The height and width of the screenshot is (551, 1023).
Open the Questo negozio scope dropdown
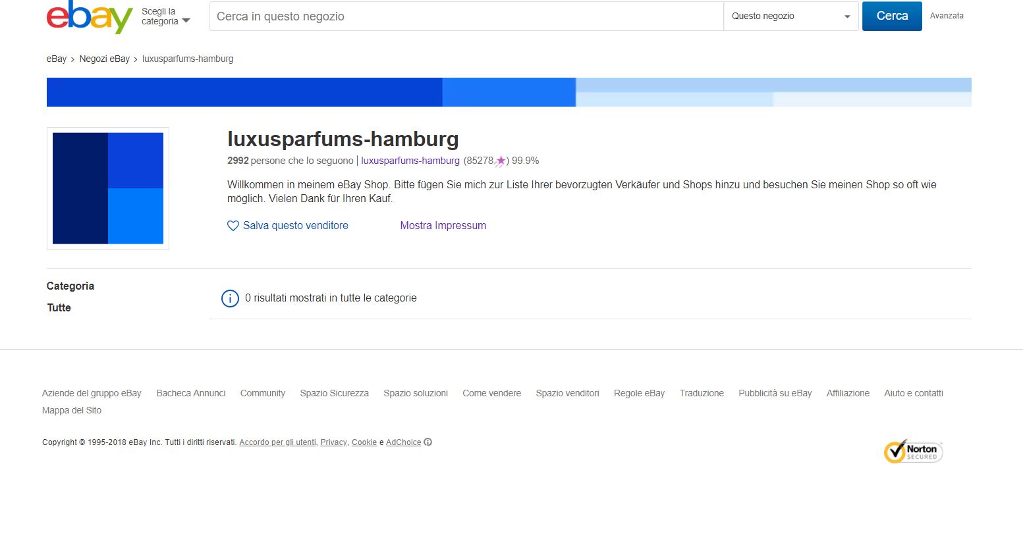coord(790,16)
